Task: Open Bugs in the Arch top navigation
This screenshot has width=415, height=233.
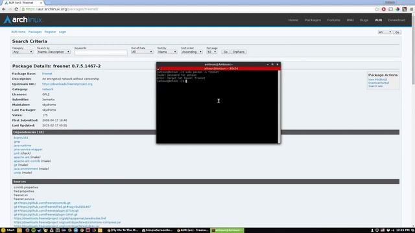Action: pos(364,20)
